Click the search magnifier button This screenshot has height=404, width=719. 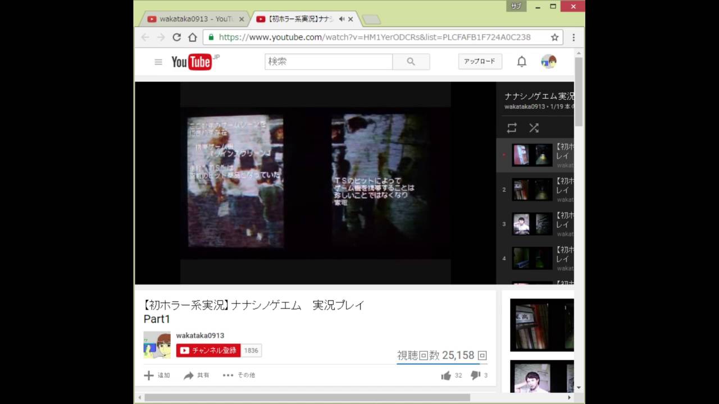411,62
